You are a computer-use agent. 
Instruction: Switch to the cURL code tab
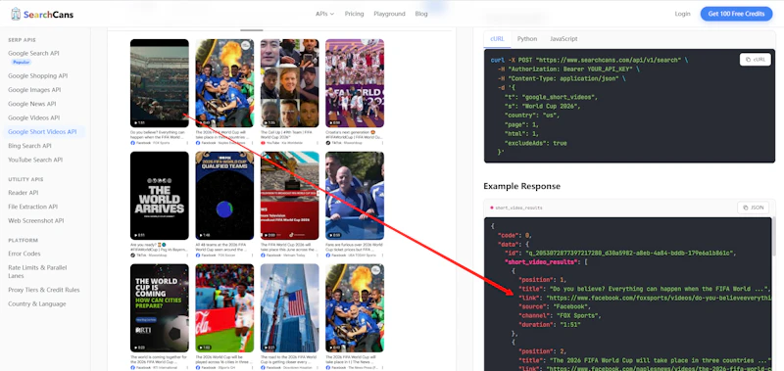(x=497, y=39)
